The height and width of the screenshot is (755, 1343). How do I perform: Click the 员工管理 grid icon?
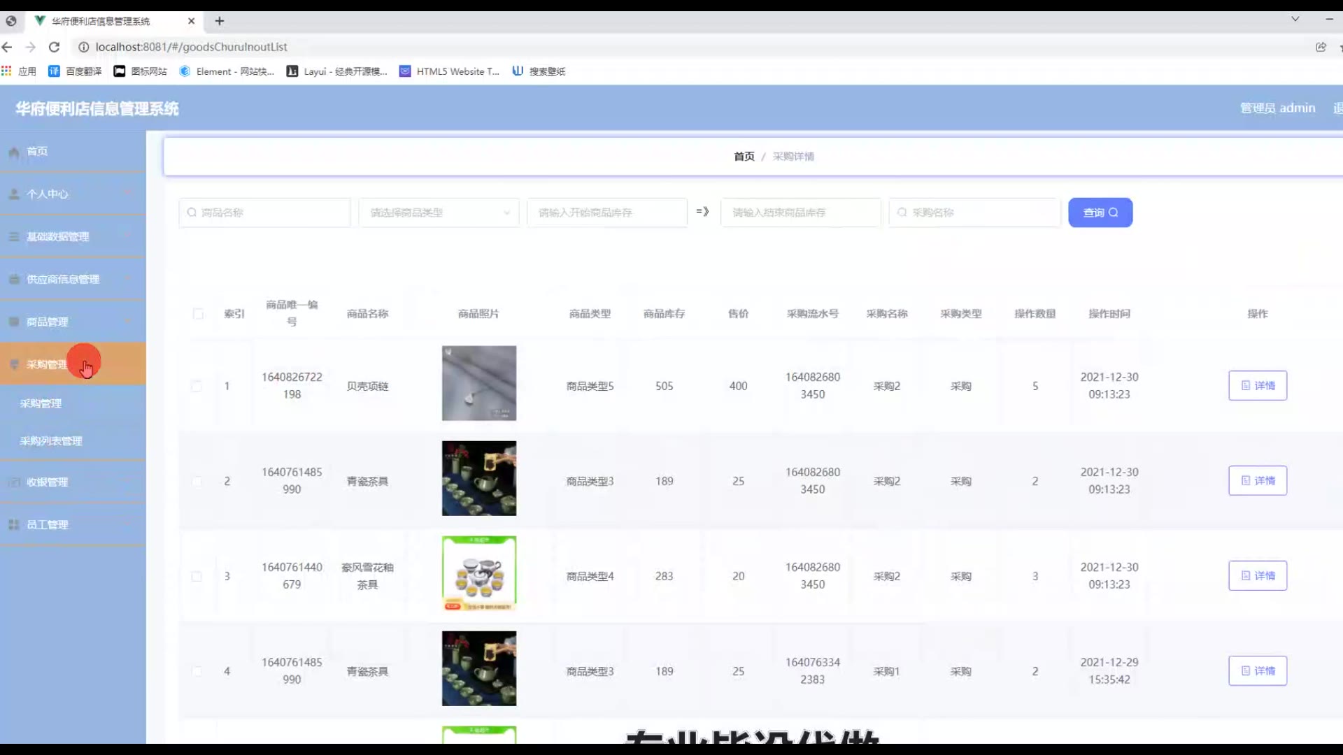coord(14,525)
